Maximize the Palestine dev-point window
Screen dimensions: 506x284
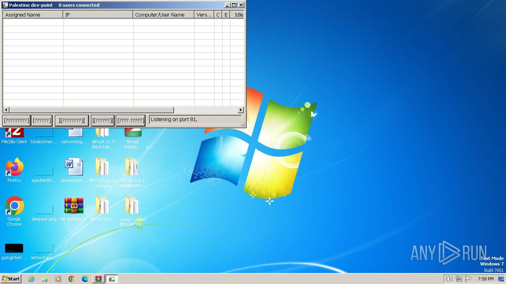tap(234, 5)
